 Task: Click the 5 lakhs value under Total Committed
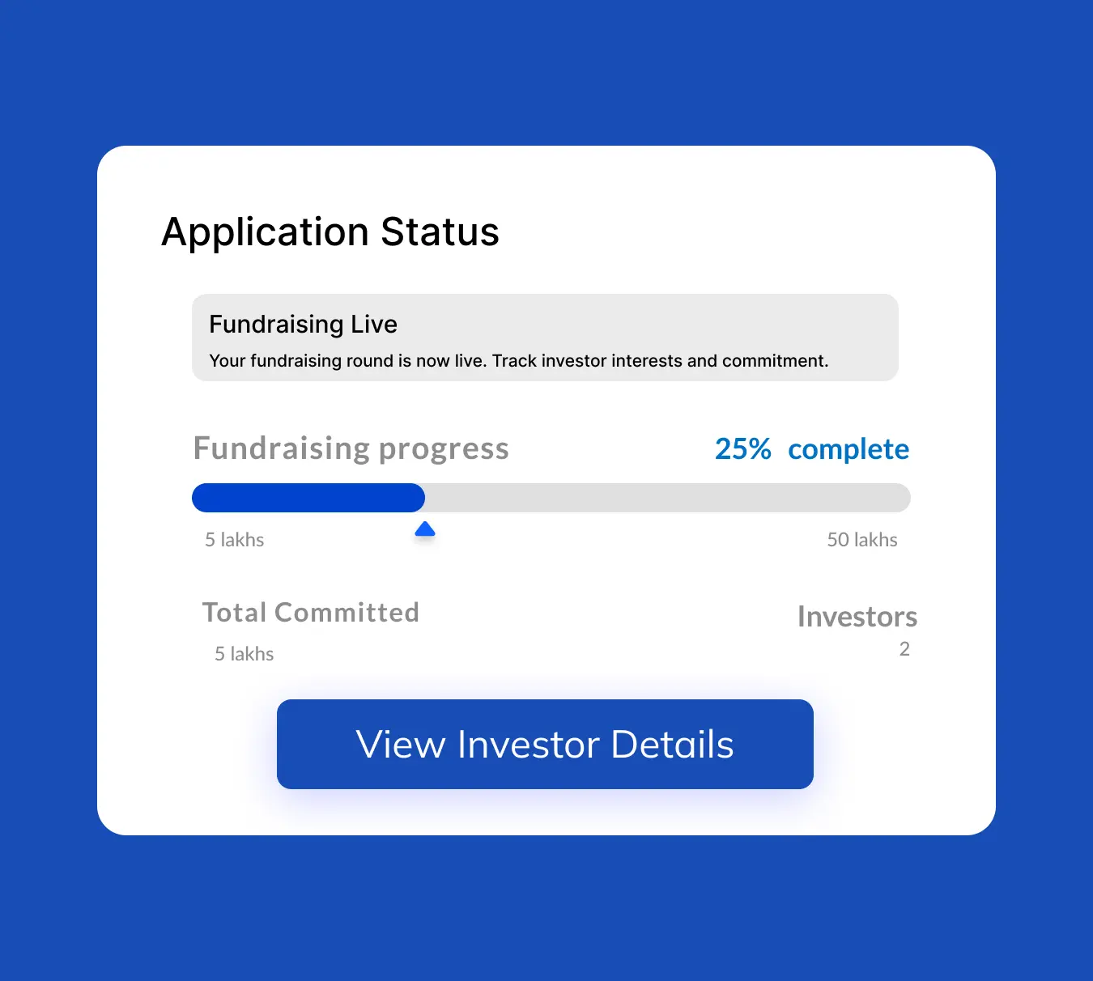[x=244, y=654]
